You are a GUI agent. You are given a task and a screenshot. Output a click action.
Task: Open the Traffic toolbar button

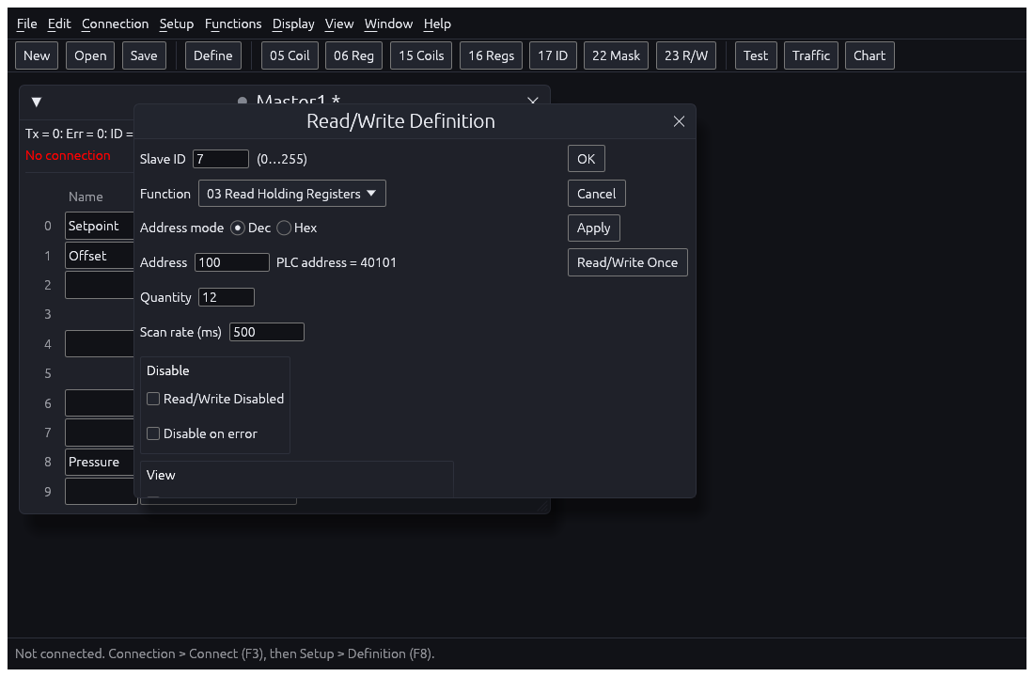click(811, 55)
